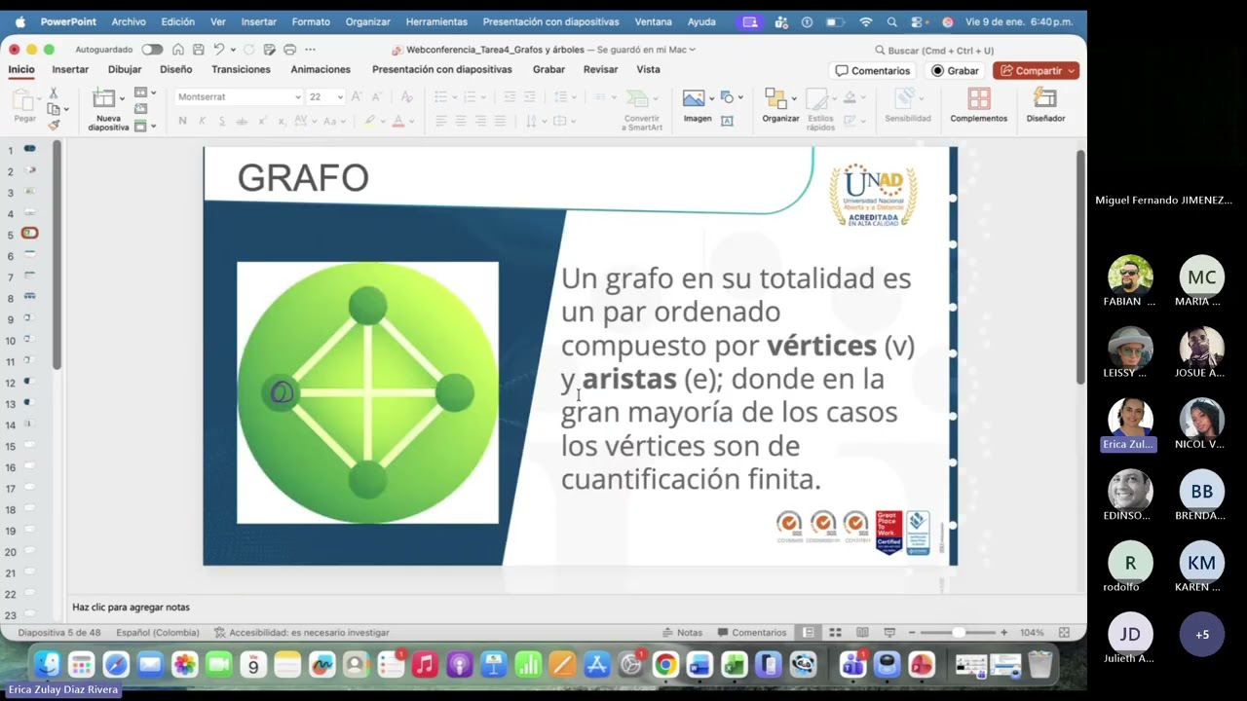This screenshot has height=701, width=1247.
Task: Click Accesibilidad: es necesario investigar
Action: click(302, 632)
